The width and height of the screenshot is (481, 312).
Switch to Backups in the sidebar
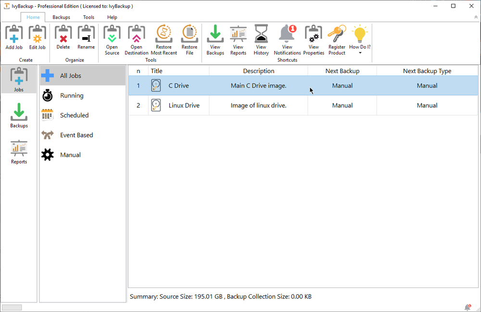coord(19,115)
